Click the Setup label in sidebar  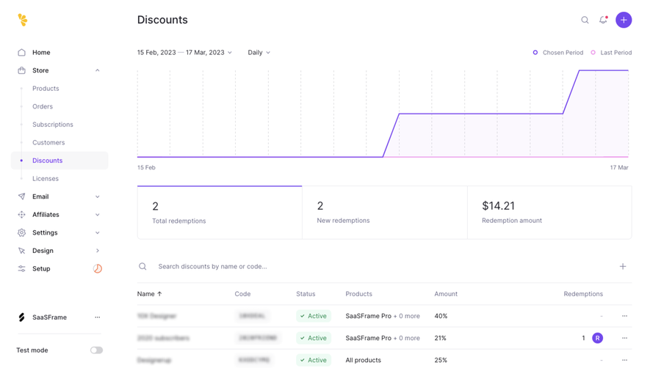(x=41, y=268)
